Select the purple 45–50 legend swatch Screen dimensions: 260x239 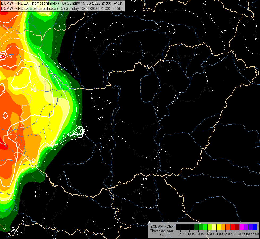pos(246,227)
